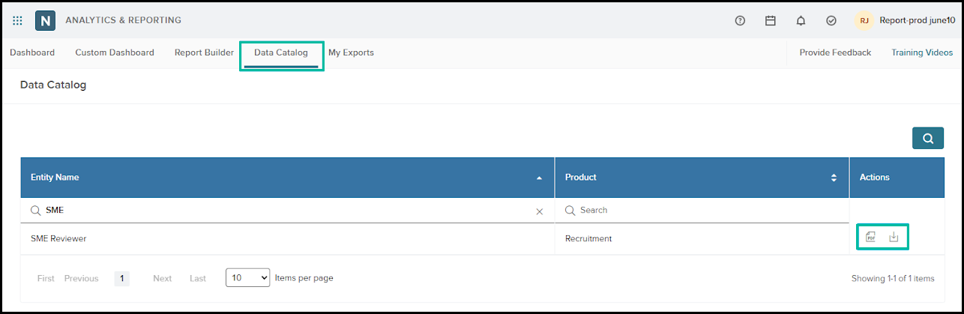Sort by the Entity Name column arrow

(x=539, y=178)
